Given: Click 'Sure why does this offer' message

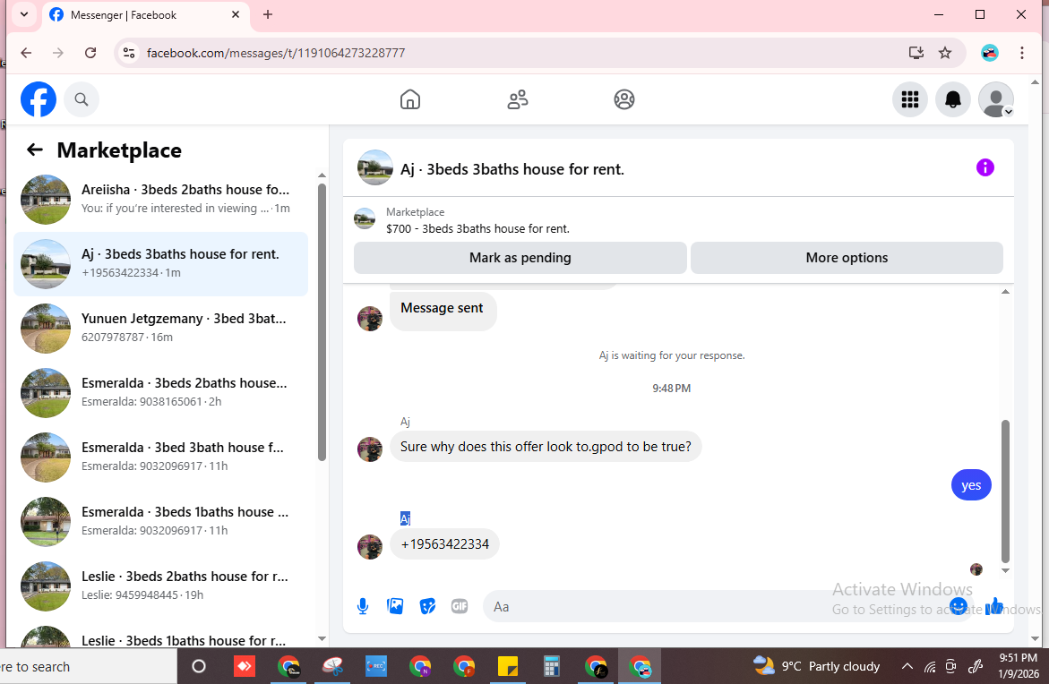Looking at the screenshot, I should tap(546, 447).
